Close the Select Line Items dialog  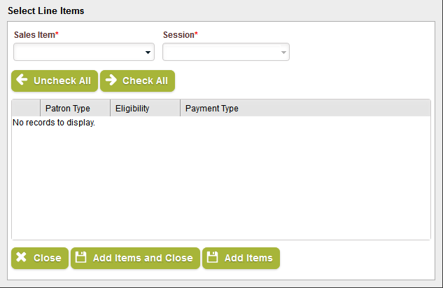click(x=40, y=258)
